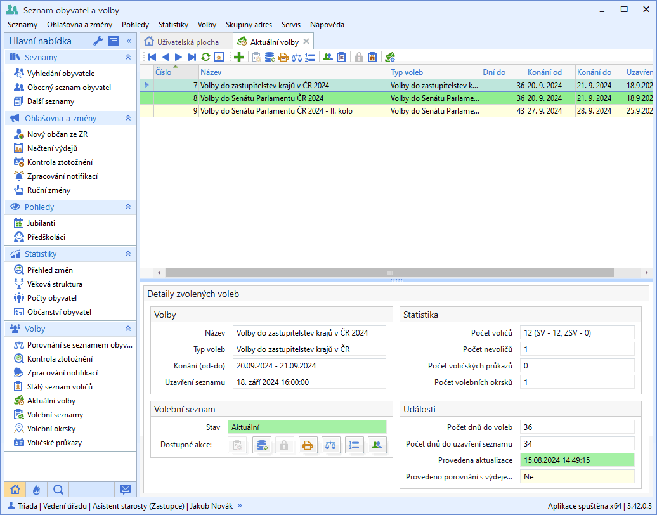The width and height of the screenshot is (657, 515).
Task: Click the database update icon in Dostupné akce
Action: [x=262, y=445]
